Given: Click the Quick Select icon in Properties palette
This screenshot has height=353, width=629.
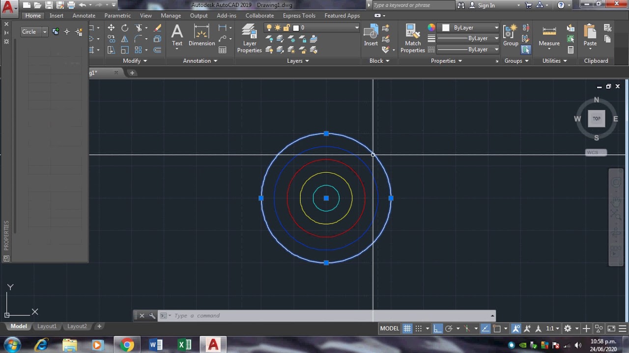Looking at the screenshot, I should [x=79, y=32].
